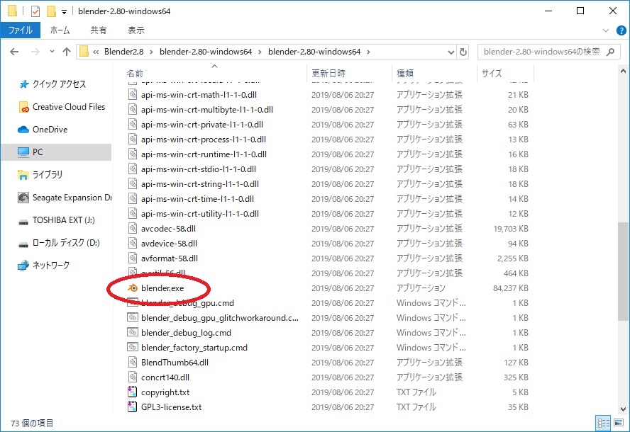Click the ライブラリ folder icon

pyautogui.click(x=23, y=175)
